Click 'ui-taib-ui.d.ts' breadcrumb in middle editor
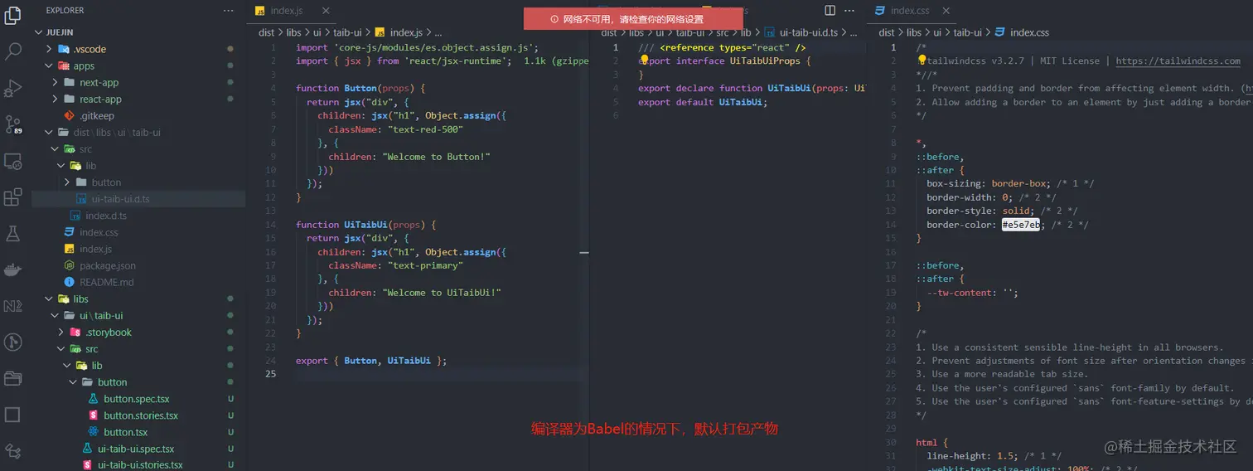Image resolution: width=1253 pixels, height=471 pixels. (808, 32)
